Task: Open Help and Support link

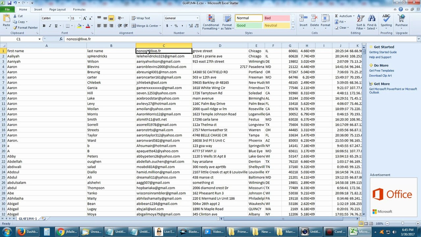Action: pos(380,57)
